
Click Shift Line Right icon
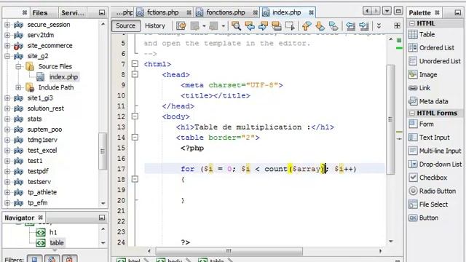(x=364, y=26)
